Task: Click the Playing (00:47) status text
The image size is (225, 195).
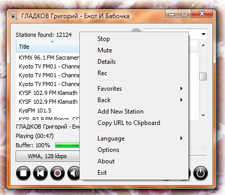Action: pos(35,136)
